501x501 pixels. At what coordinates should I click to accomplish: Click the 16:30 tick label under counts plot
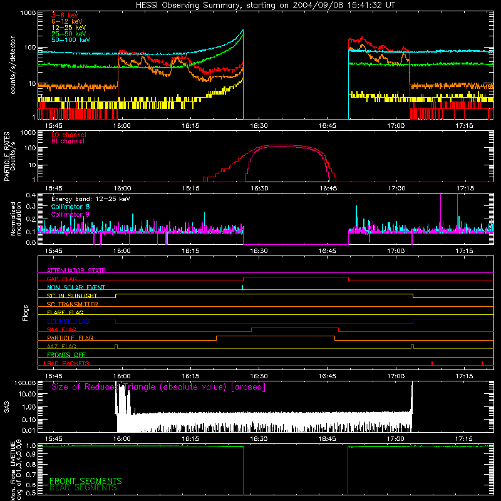[x=259, y=126]
